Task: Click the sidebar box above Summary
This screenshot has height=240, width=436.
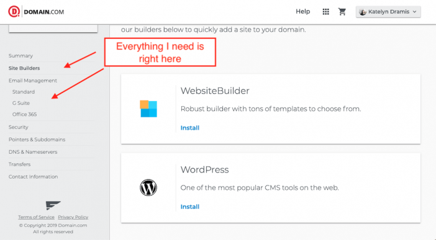Action: [x=53, y=29]
